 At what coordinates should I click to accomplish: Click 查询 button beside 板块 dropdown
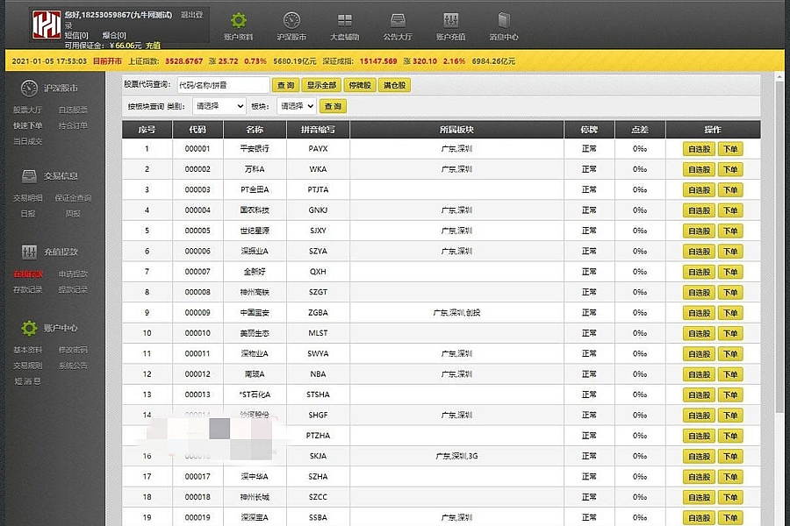[333, 106]
